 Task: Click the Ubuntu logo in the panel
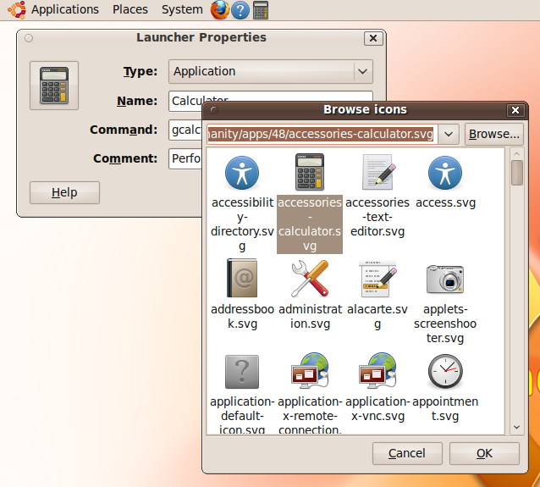(17, 9)
